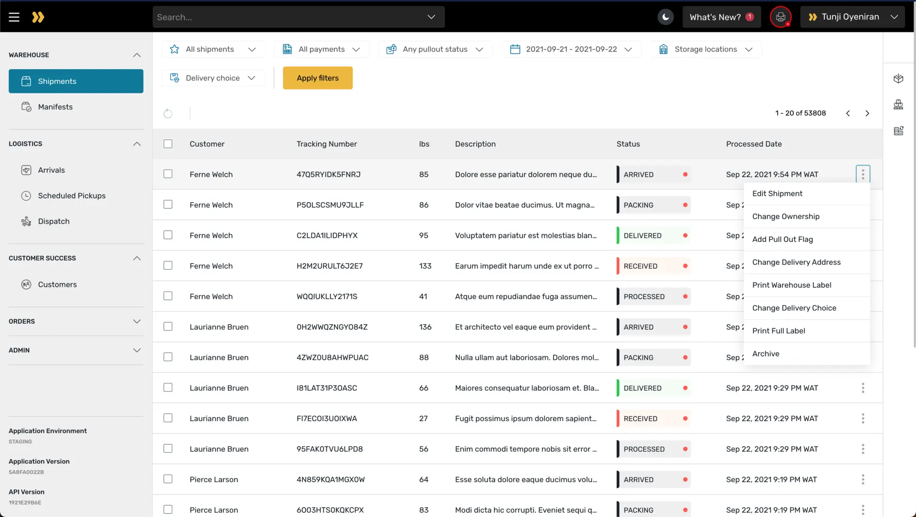916x517 pixels.
Task: Choose Add Pull Out Flag
Action: (807, 239)
